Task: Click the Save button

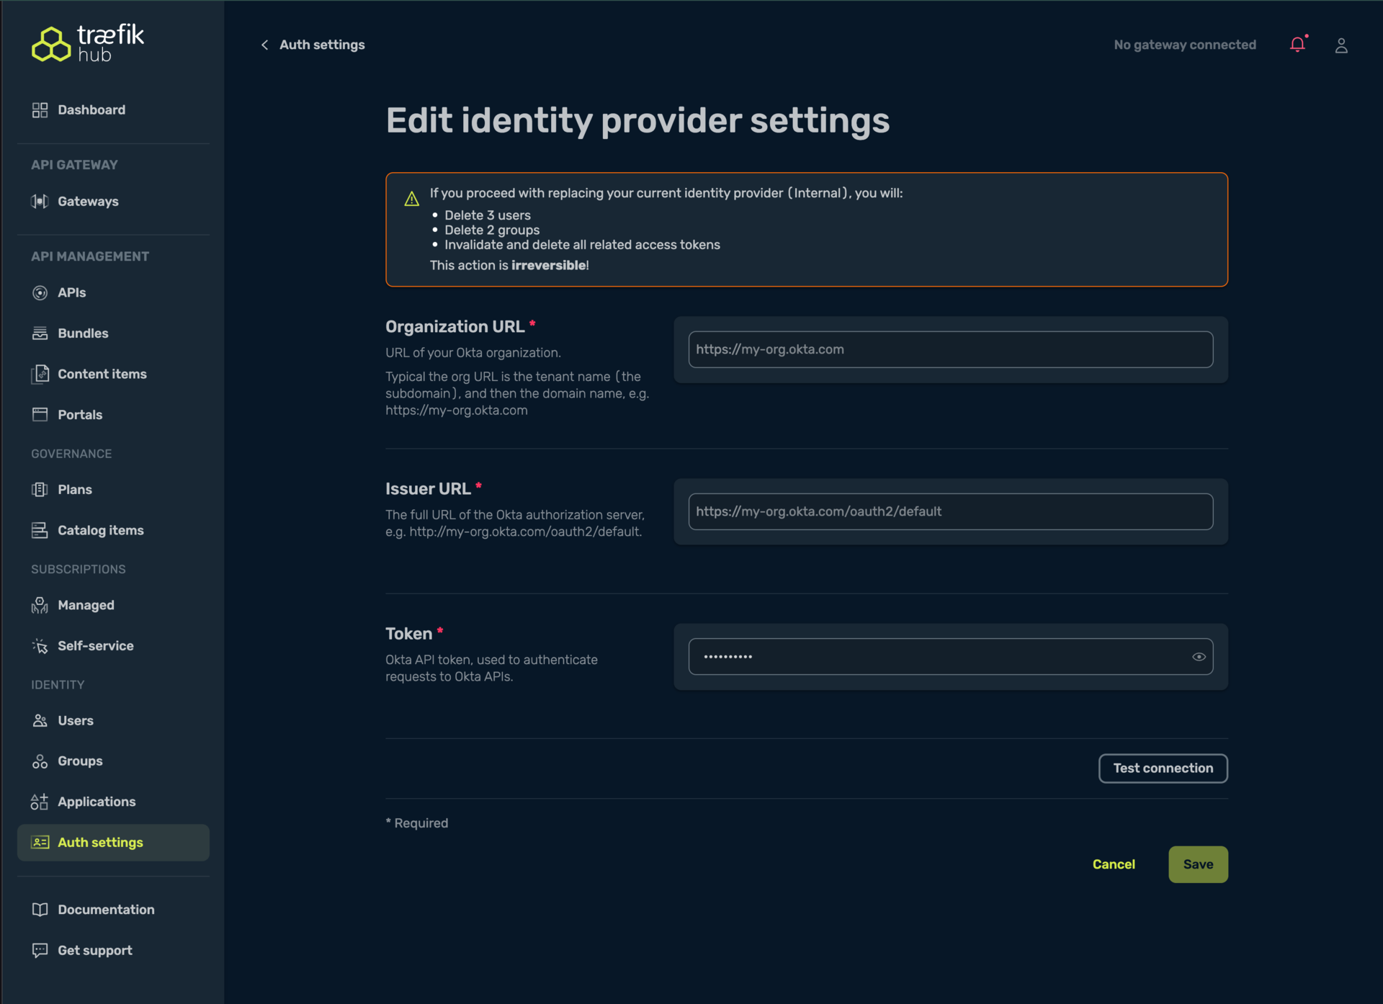Action: coord(1198,864)
